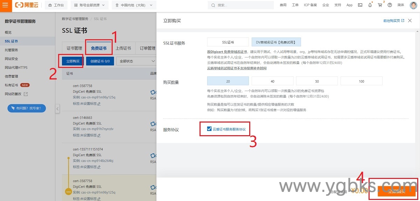Click the external link icon beside 网站防篡改

tap(26, 94)
